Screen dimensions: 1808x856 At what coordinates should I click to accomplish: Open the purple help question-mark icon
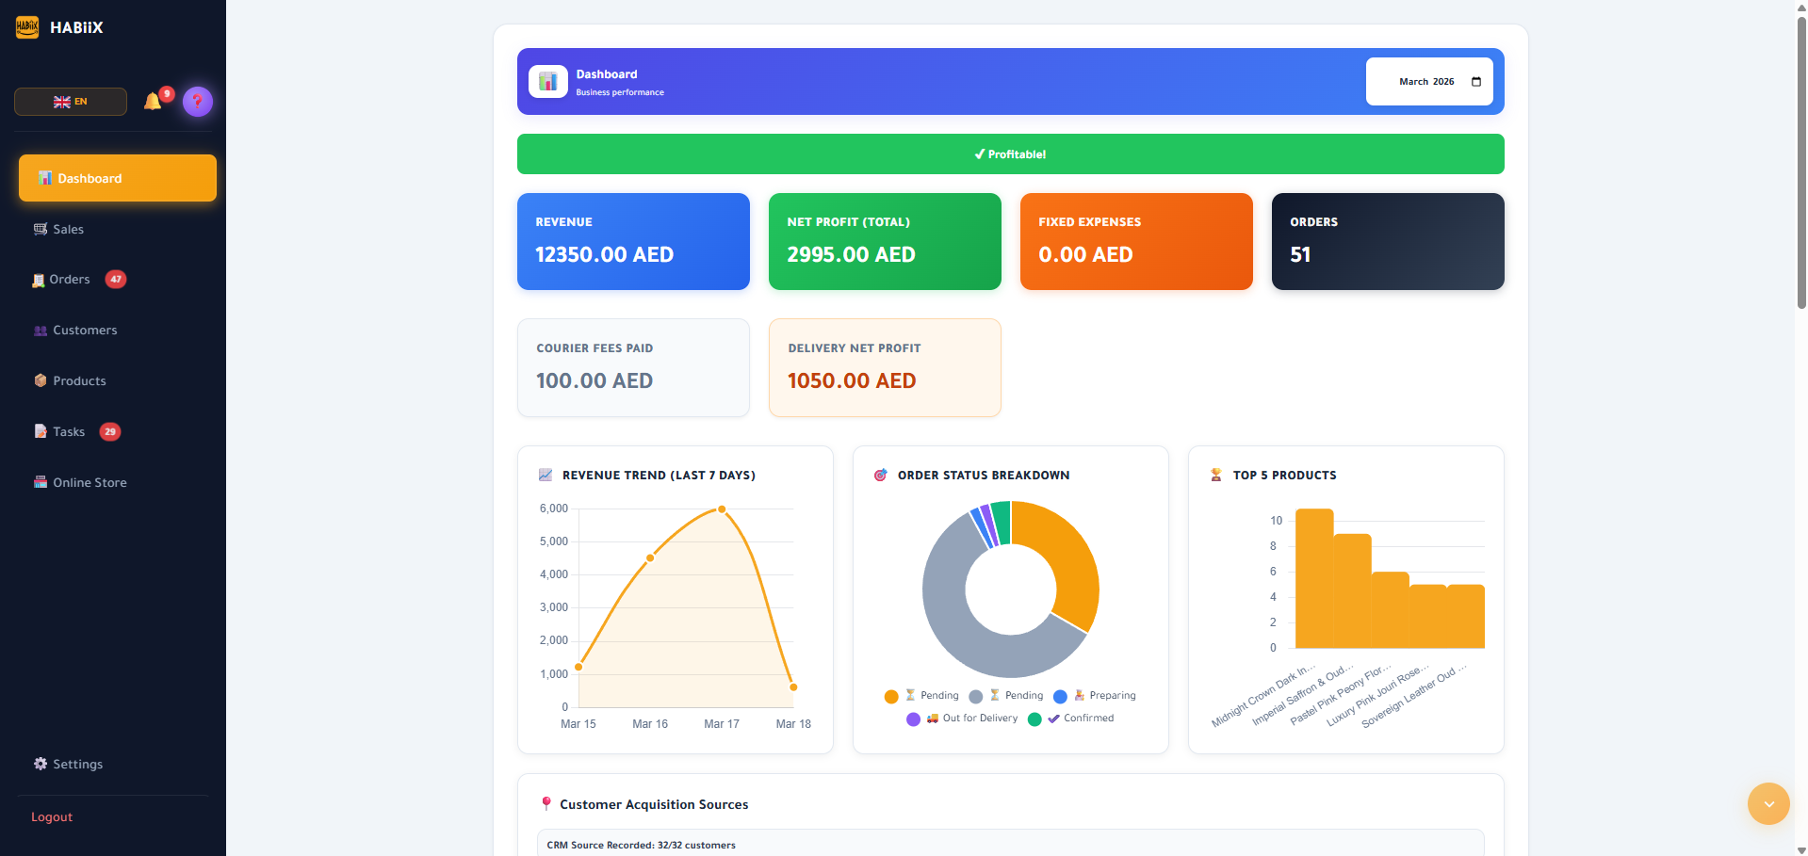(198, 102)
